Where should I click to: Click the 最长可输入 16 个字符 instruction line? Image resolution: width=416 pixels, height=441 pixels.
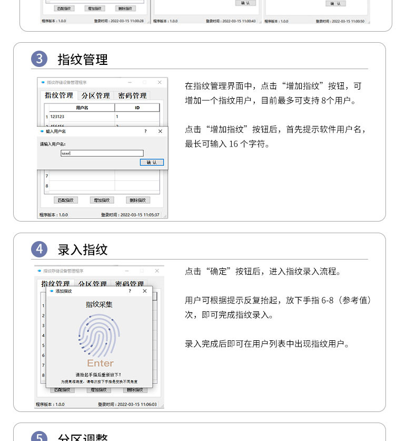(x=227, y=144)
